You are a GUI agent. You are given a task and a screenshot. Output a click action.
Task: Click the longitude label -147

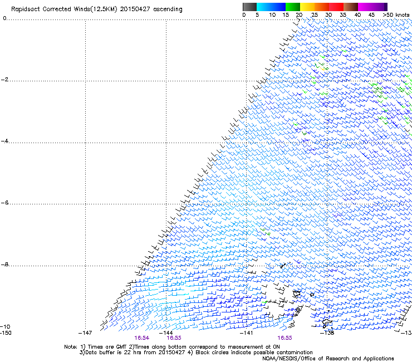[85, 333]
